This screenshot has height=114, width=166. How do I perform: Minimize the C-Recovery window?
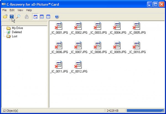[x=149, y=4]
